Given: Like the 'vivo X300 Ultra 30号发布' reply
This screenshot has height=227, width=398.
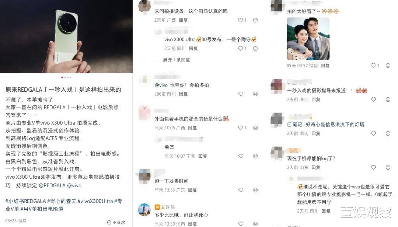Looking at the screenshot, I should point(240,48).
